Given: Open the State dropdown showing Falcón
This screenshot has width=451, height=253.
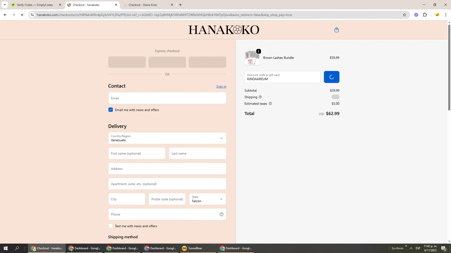Looking at the screenshot, I should [x=207, y=199].
